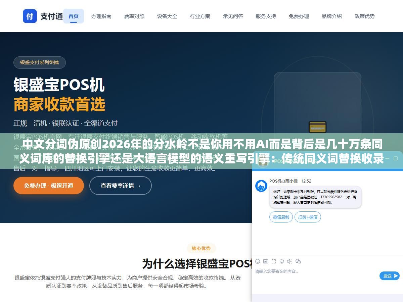Image resolution: width=403 pixels, height=302 pixels.
Task: Open 政策优势 navigation item
Action: coord(365,16)
